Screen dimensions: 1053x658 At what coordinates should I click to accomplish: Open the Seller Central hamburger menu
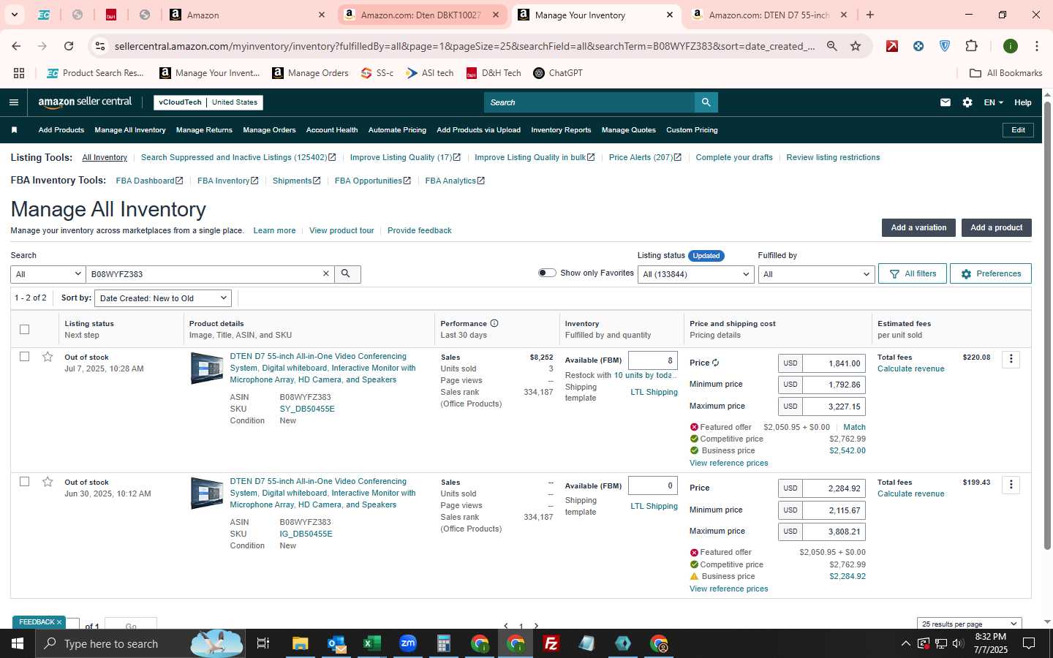click(x=13, y=102)
